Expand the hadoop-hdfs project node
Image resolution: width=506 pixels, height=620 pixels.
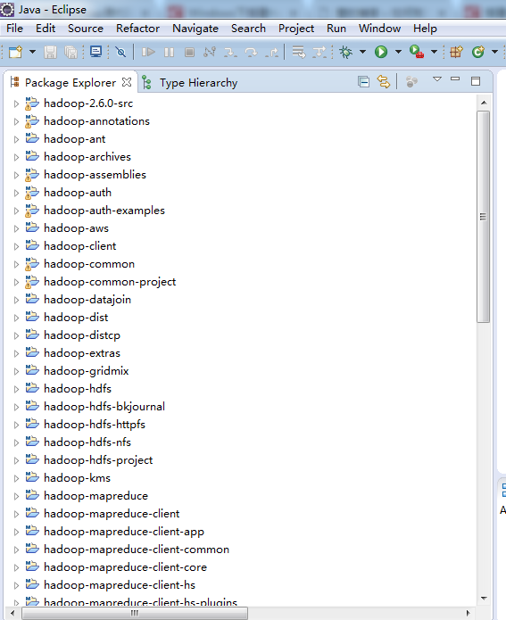click(x=16, y=390)
